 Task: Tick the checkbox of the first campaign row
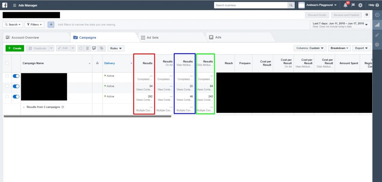(x=7, y=76)
